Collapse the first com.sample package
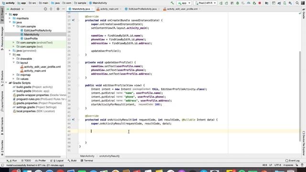This screenshot has width=306, height=172. click(x=14, y=26)
